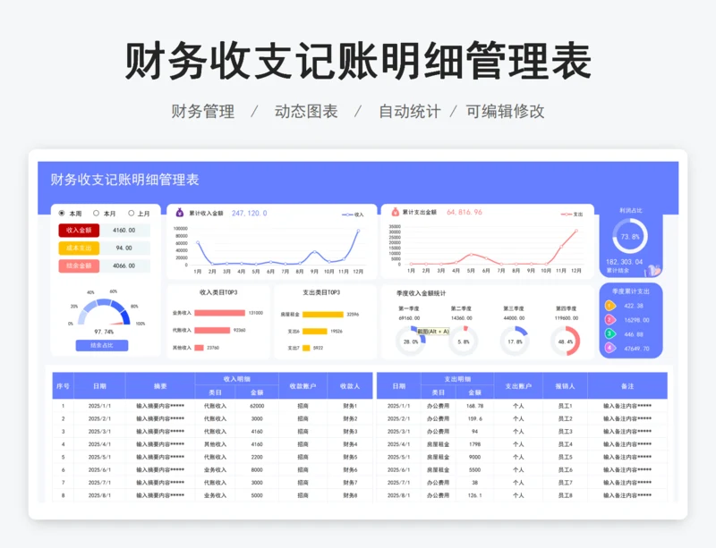Click the 季度收入金额统计 title
This screenshot has height=548, width=716.
[421, 293]
